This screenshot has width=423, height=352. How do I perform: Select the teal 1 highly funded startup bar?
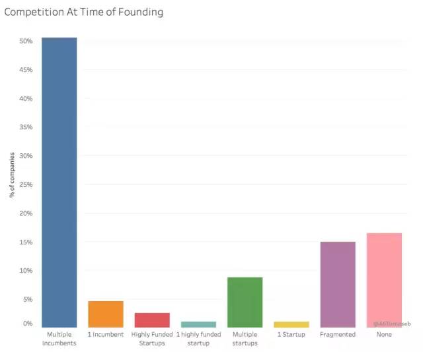tap(198, 324)
